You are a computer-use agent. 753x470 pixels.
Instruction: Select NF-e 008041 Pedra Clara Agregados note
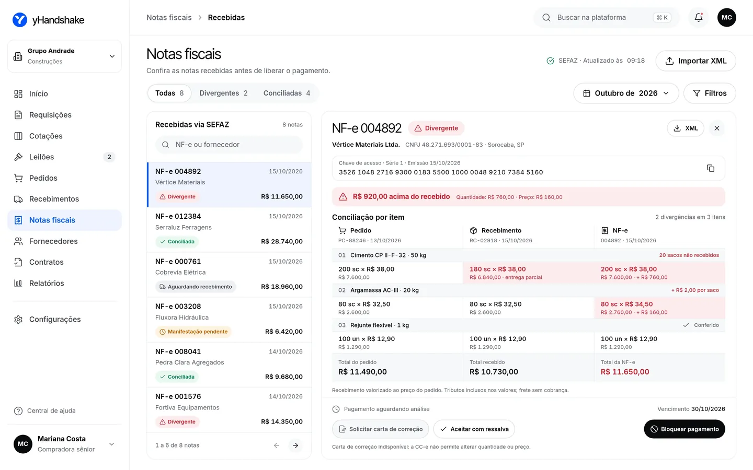point(229,365)
